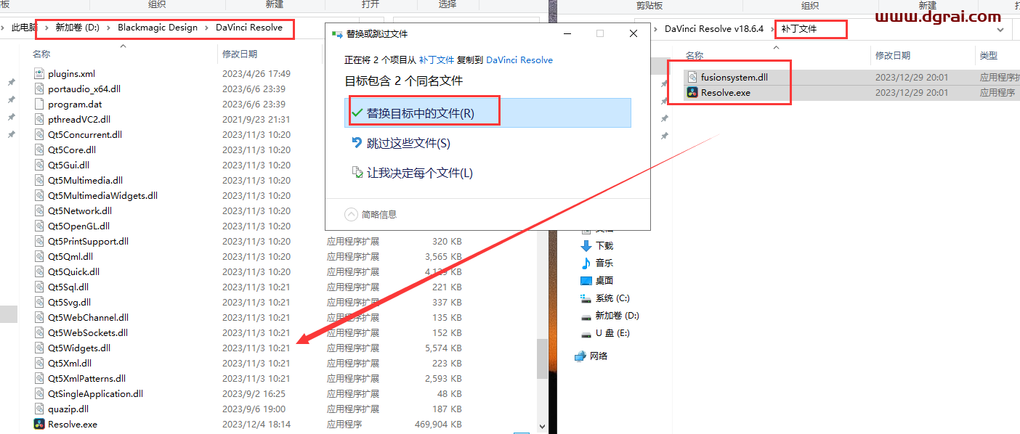Open 下载 downloads folder in navigation pane
The width and height of the screenshot is (1020, 434).
click(x=596, y=246)
